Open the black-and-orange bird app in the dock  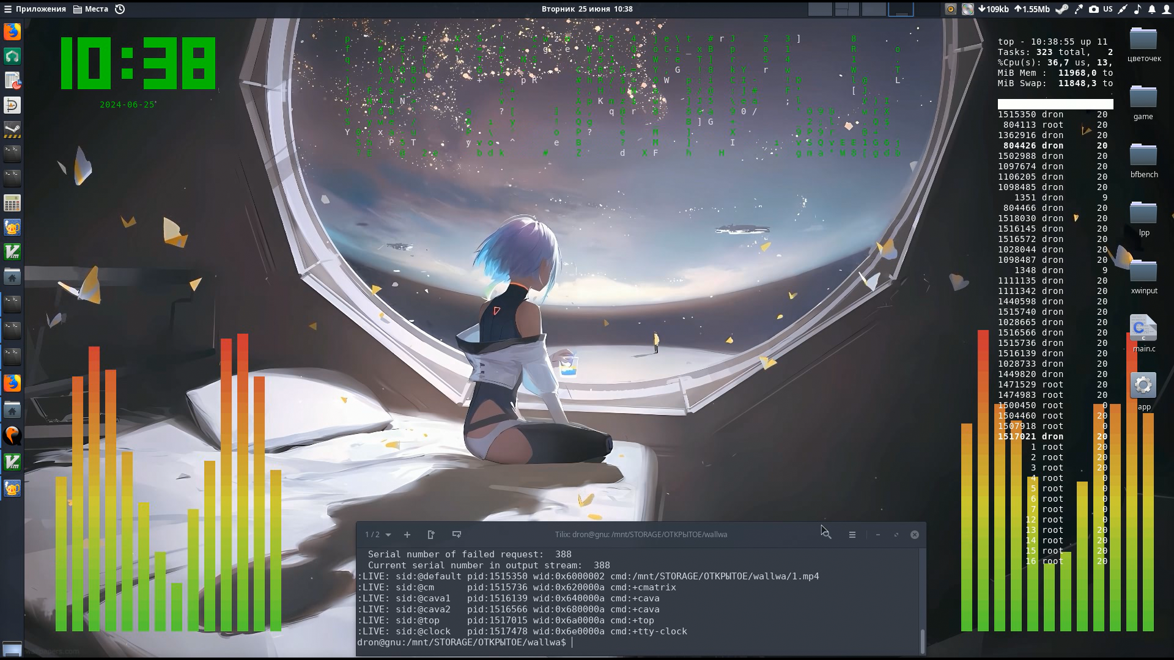tap(12, 436)
